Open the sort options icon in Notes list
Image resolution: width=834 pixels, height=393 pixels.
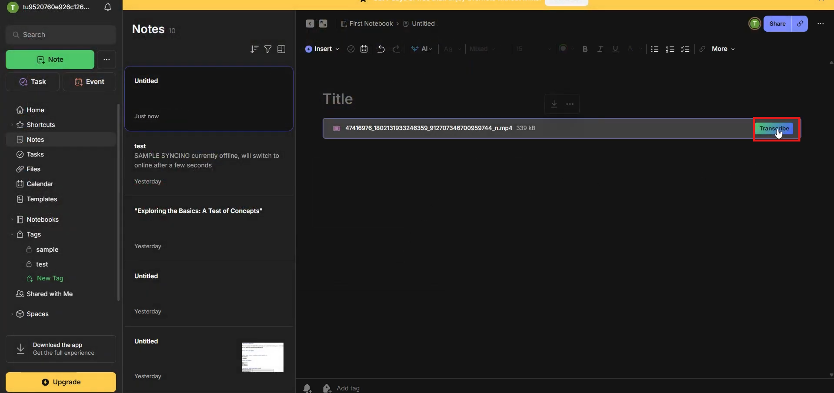[x=254, y=49]
